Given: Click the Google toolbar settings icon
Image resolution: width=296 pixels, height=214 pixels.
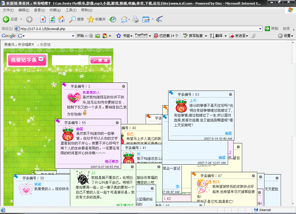Looking at the screenshot, I should coord(280,35).
